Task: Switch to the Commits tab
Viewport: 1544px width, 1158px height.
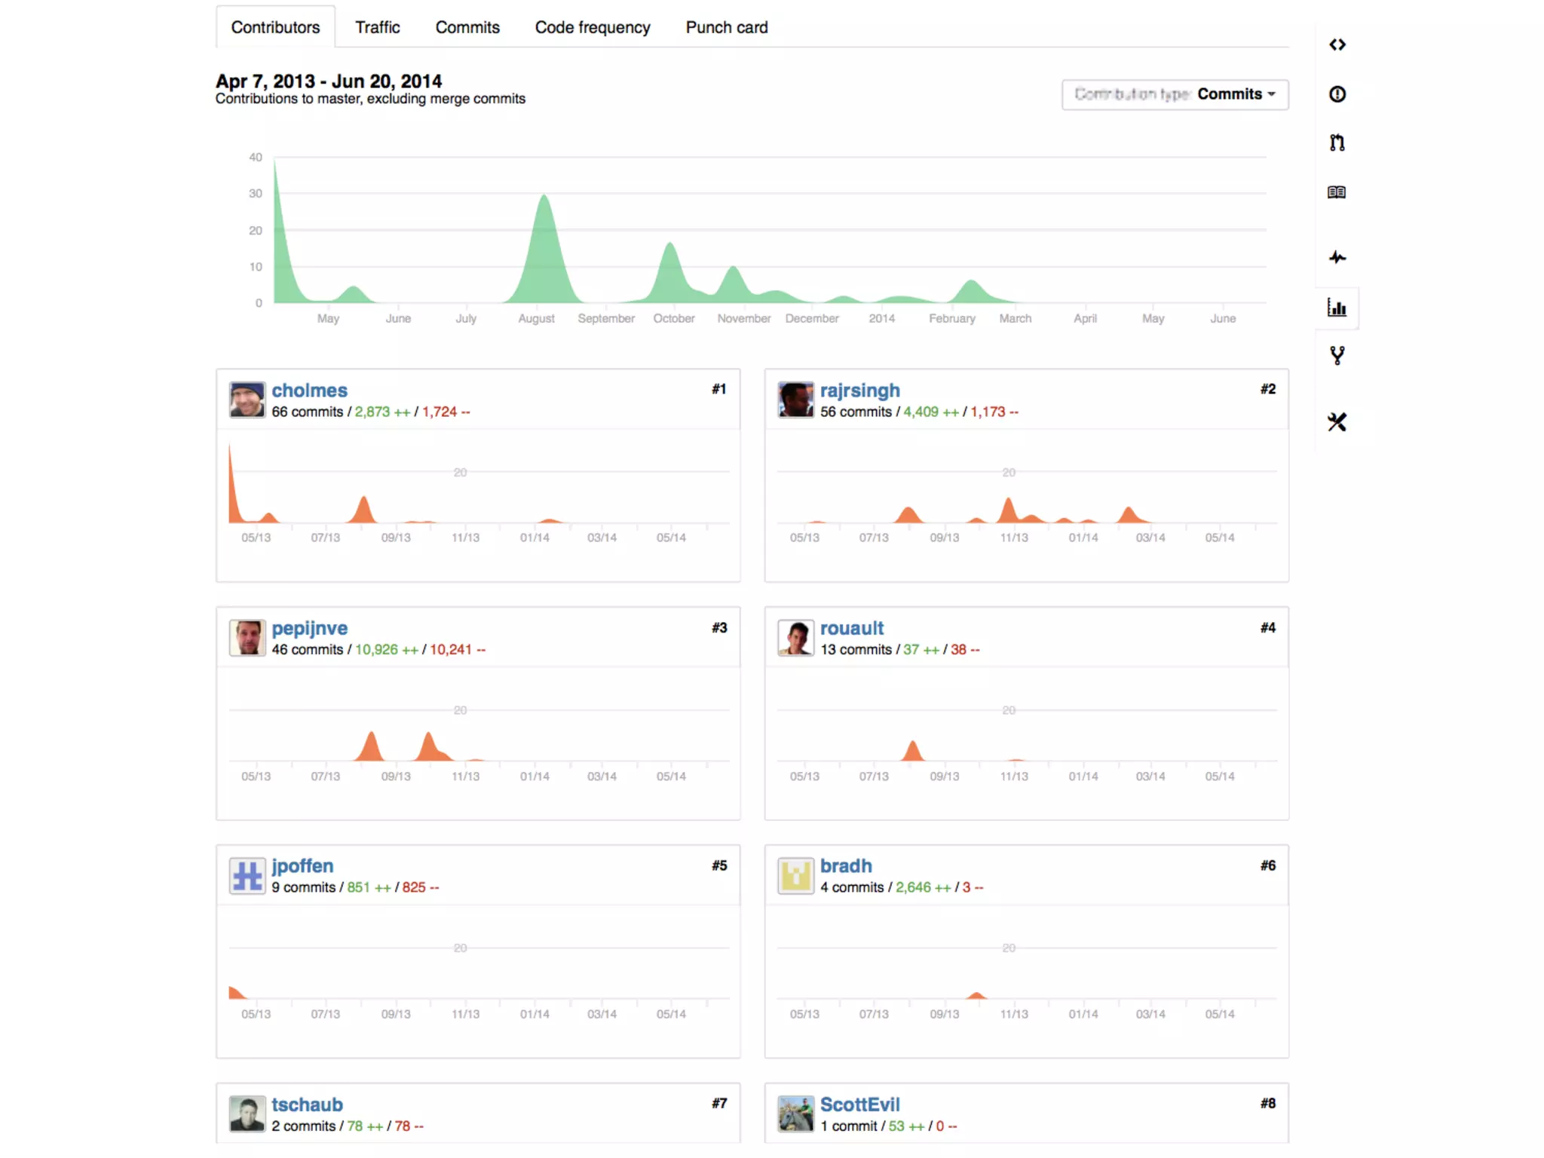Action: (467, 28)
